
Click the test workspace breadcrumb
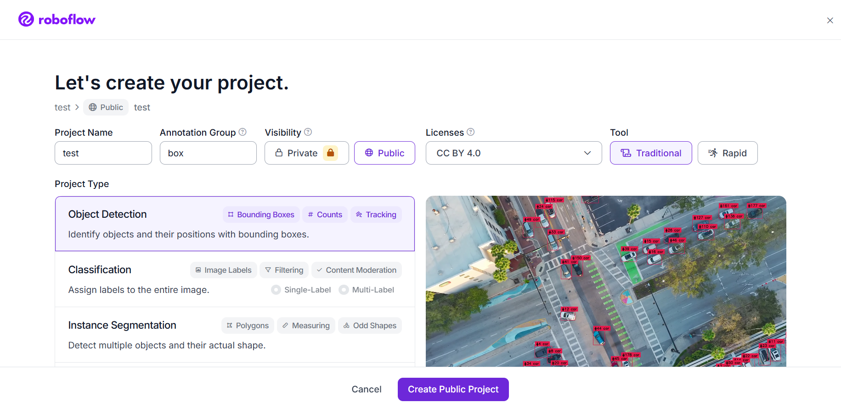(x=62, y=107)
